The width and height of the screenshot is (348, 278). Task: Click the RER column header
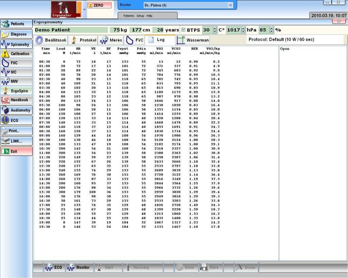[x=194, y=49]
